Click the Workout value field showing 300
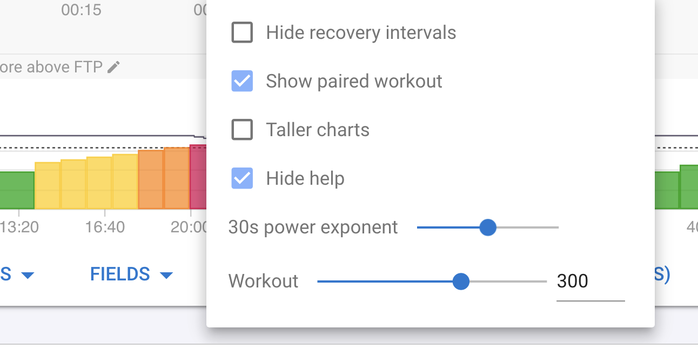This screenshot has width=698, height=362. (x=590, y=281)
